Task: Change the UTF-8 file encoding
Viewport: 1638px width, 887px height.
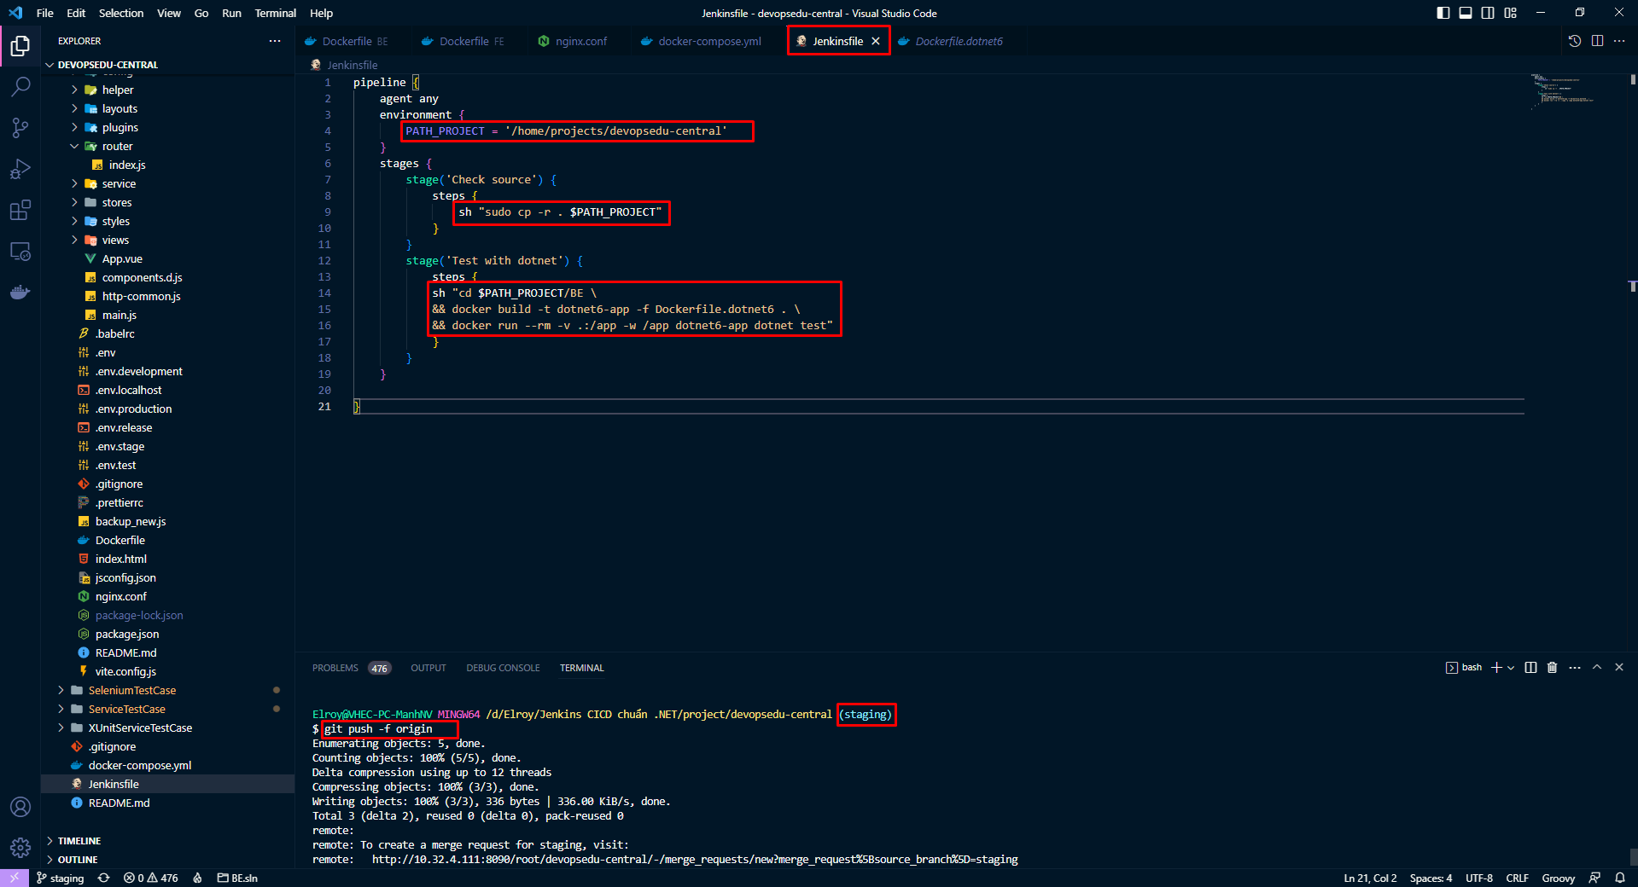Action: [1479, 878]
